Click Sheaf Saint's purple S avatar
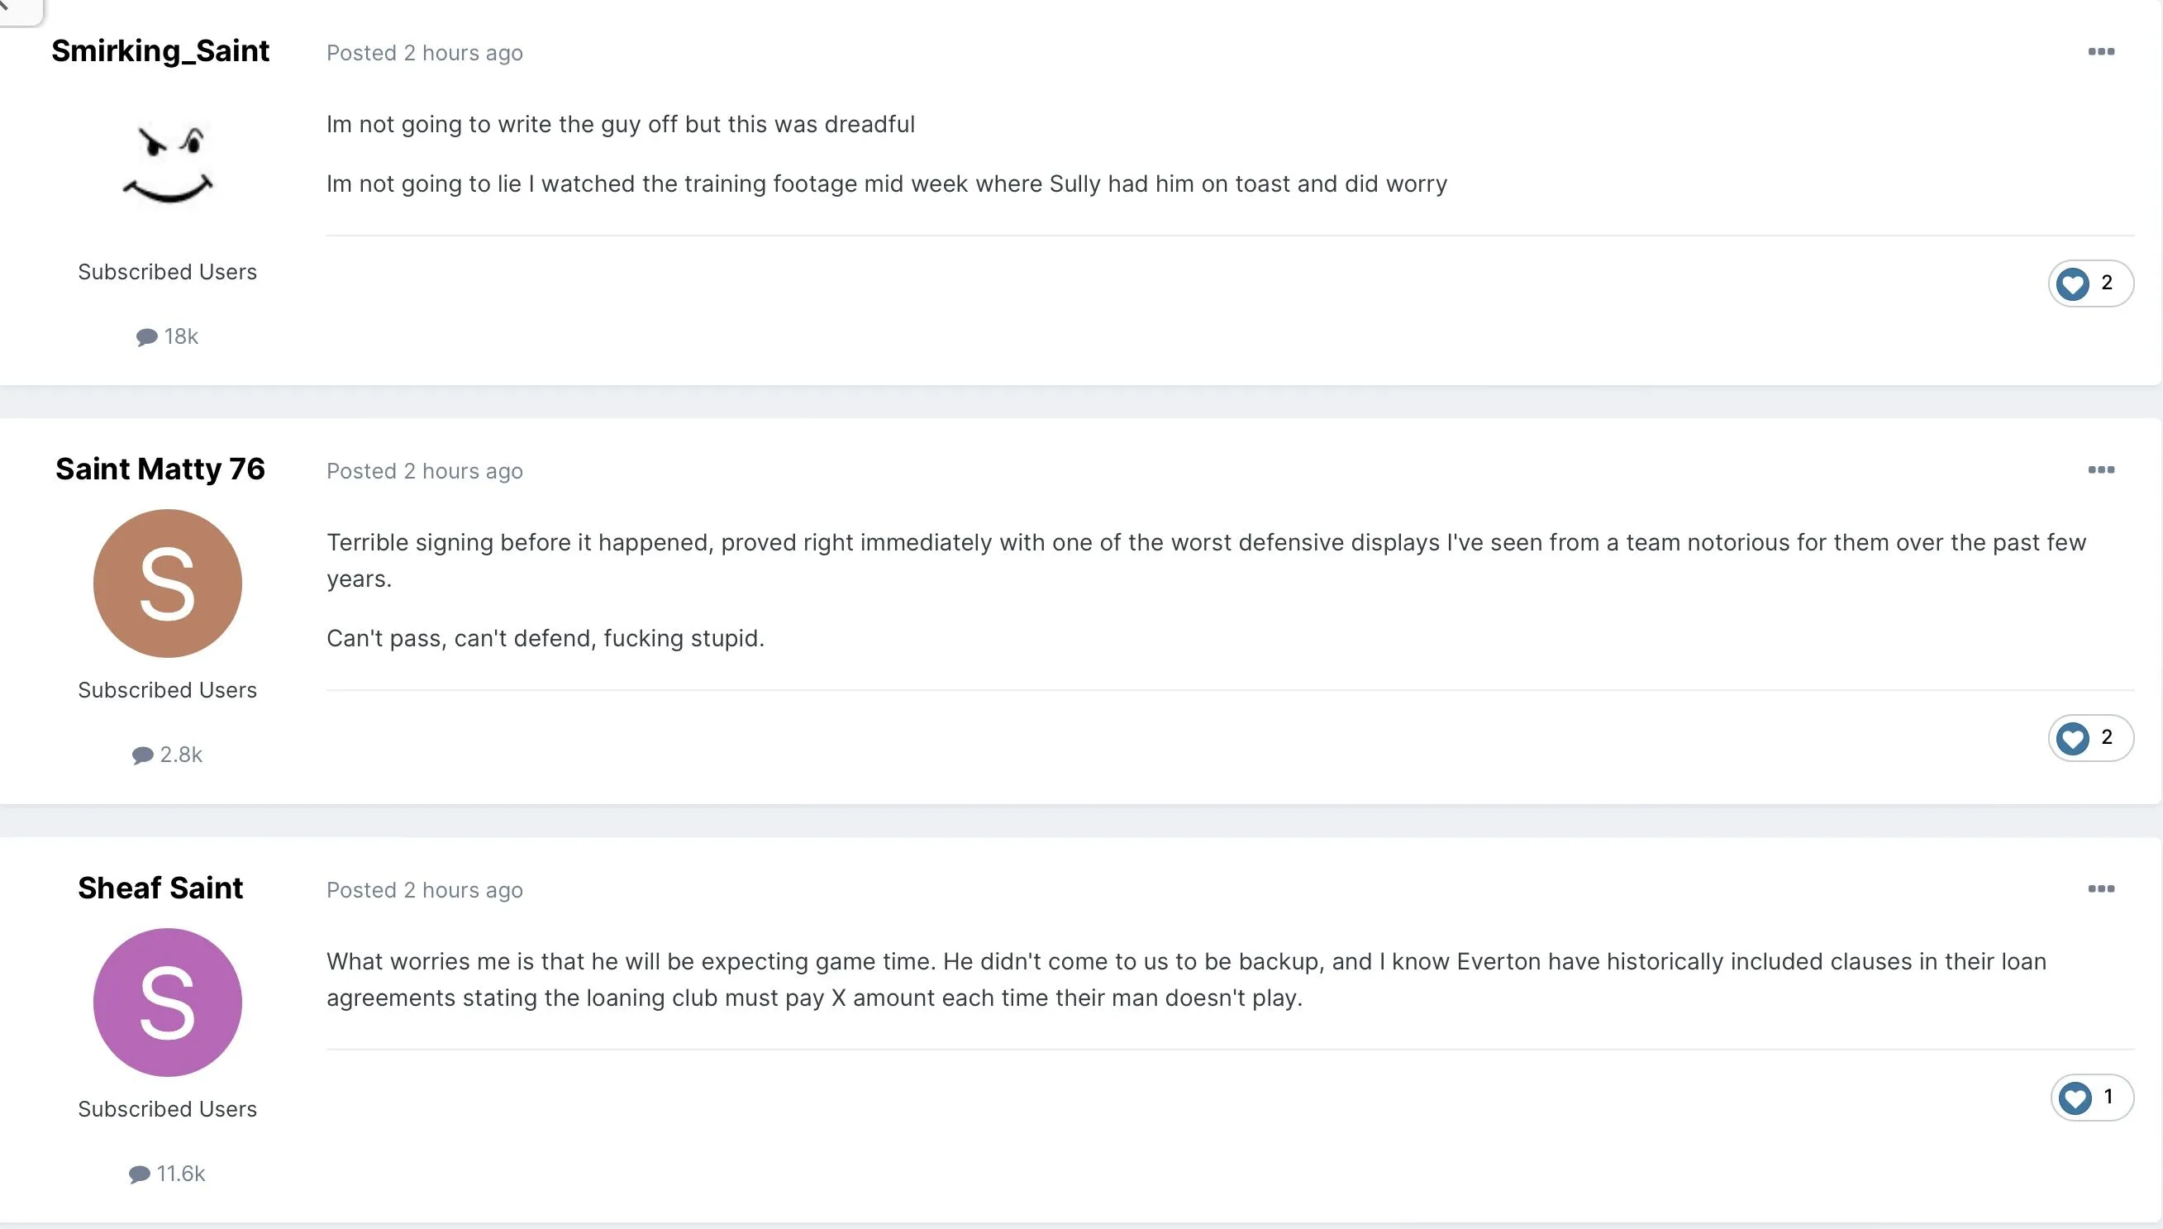Image resolution: width=2163 pixels, height=1229 pixels. pyautogui.click(x=168, y=1002)
